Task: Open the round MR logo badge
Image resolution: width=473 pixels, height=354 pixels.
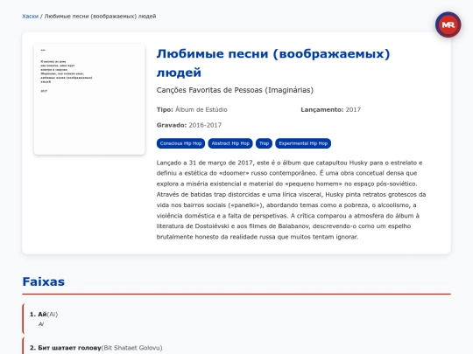Action: point(448,24)
